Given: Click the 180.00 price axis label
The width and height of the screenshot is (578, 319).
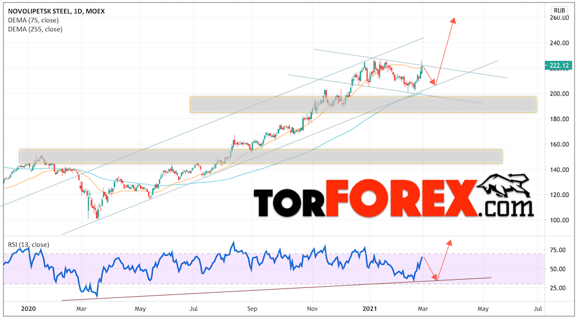Looking at the screenshot, I should click(x=559, y=119).
